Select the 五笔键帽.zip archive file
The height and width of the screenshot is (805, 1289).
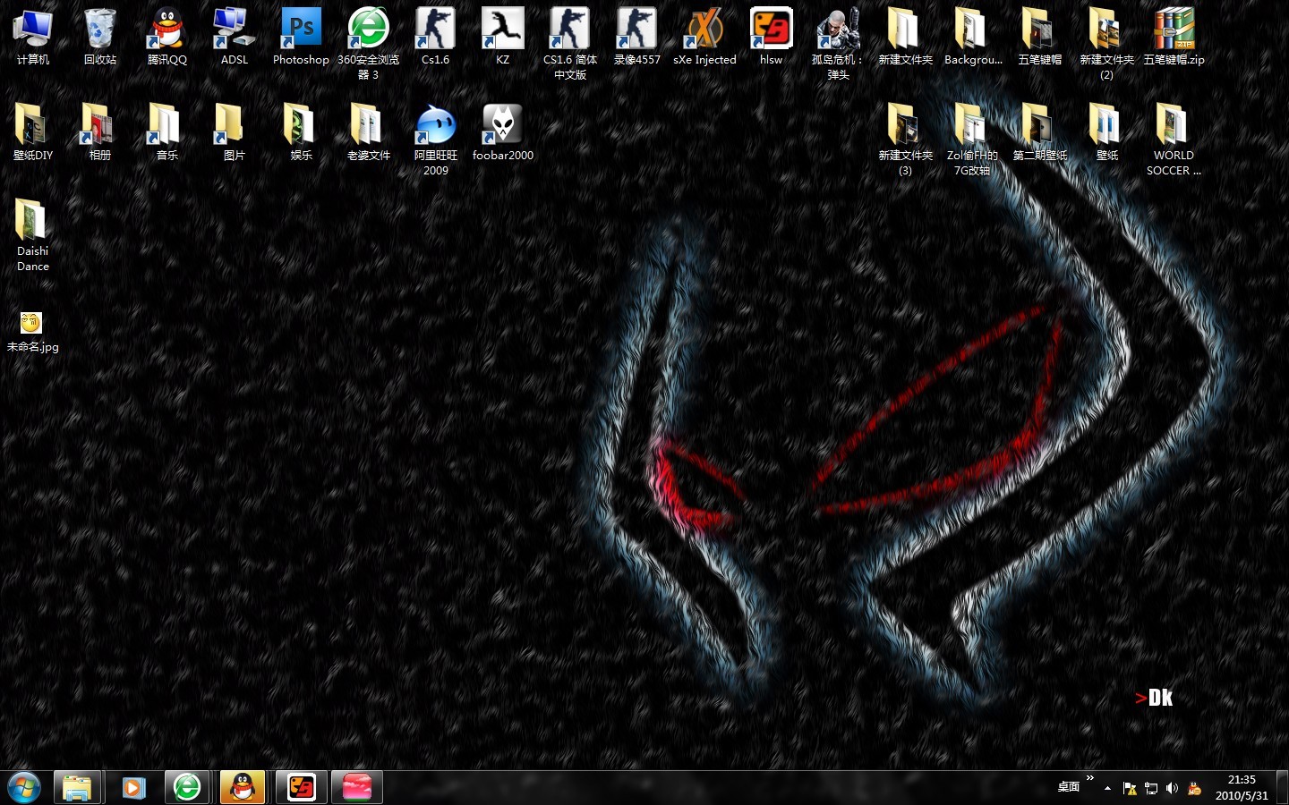(x=1174, y=38)
